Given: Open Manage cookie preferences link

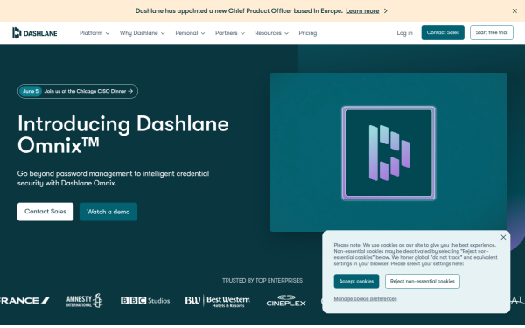Looking at the screenshot, I should point(365,298).
